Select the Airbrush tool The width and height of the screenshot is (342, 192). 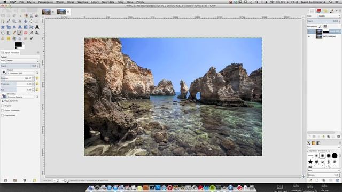tap(31, 33)
